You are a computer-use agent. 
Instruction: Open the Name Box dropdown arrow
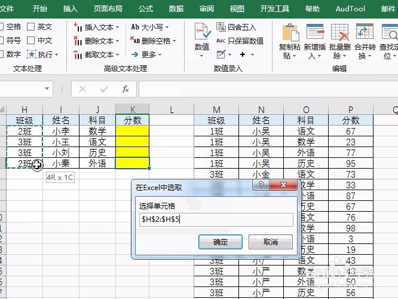pyautogui.click(x=47, y=89)
